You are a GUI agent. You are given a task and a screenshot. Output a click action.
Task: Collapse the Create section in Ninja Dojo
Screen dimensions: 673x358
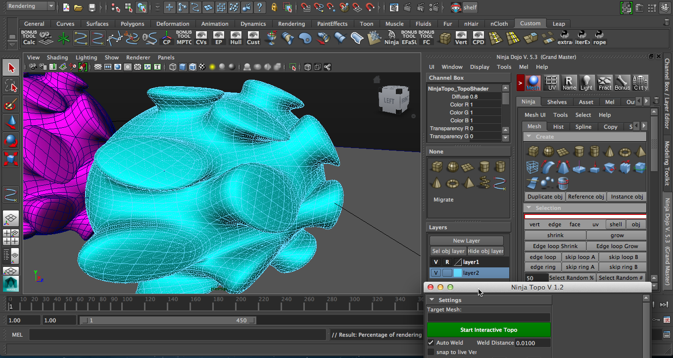[529, 137]
